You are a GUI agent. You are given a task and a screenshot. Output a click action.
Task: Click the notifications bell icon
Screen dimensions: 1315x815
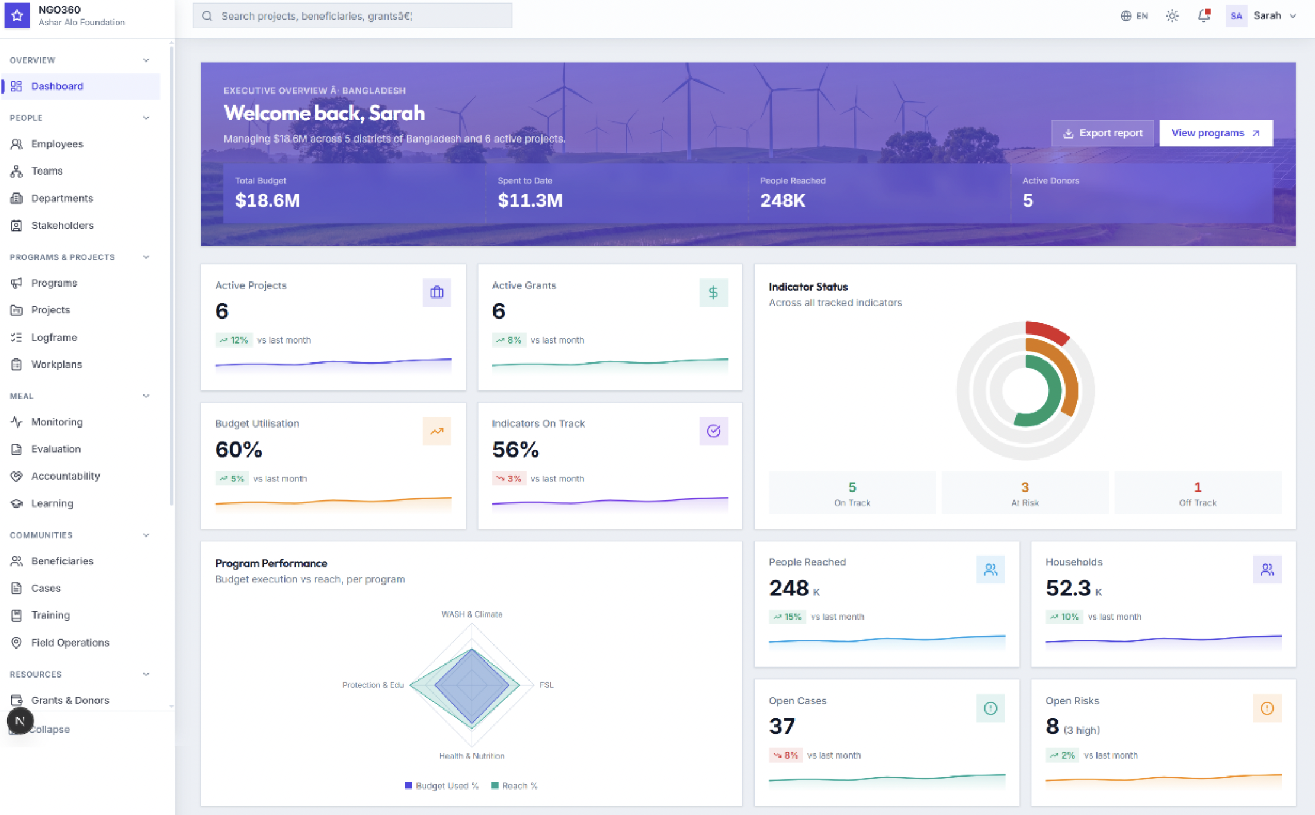pyautogui.click(x=1204, y=16)
